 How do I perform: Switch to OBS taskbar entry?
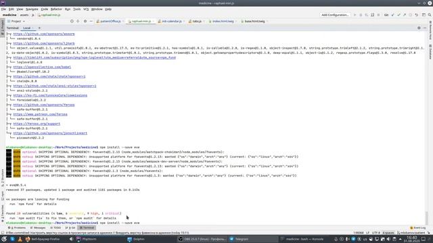pos(202,239)
